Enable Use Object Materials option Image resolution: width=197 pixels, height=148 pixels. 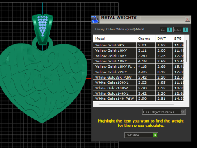click(164, 112)
